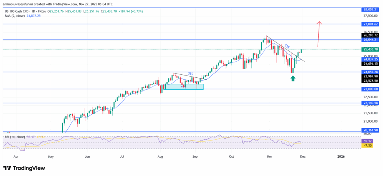Click the Jun label on time axis
Viewport: 383px width, 176px height.
[87, 156]
